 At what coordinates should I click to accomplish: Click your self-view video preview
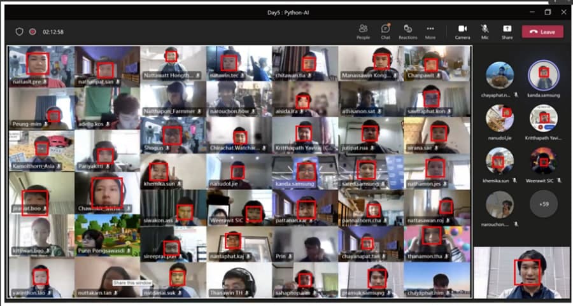point(521,272)
